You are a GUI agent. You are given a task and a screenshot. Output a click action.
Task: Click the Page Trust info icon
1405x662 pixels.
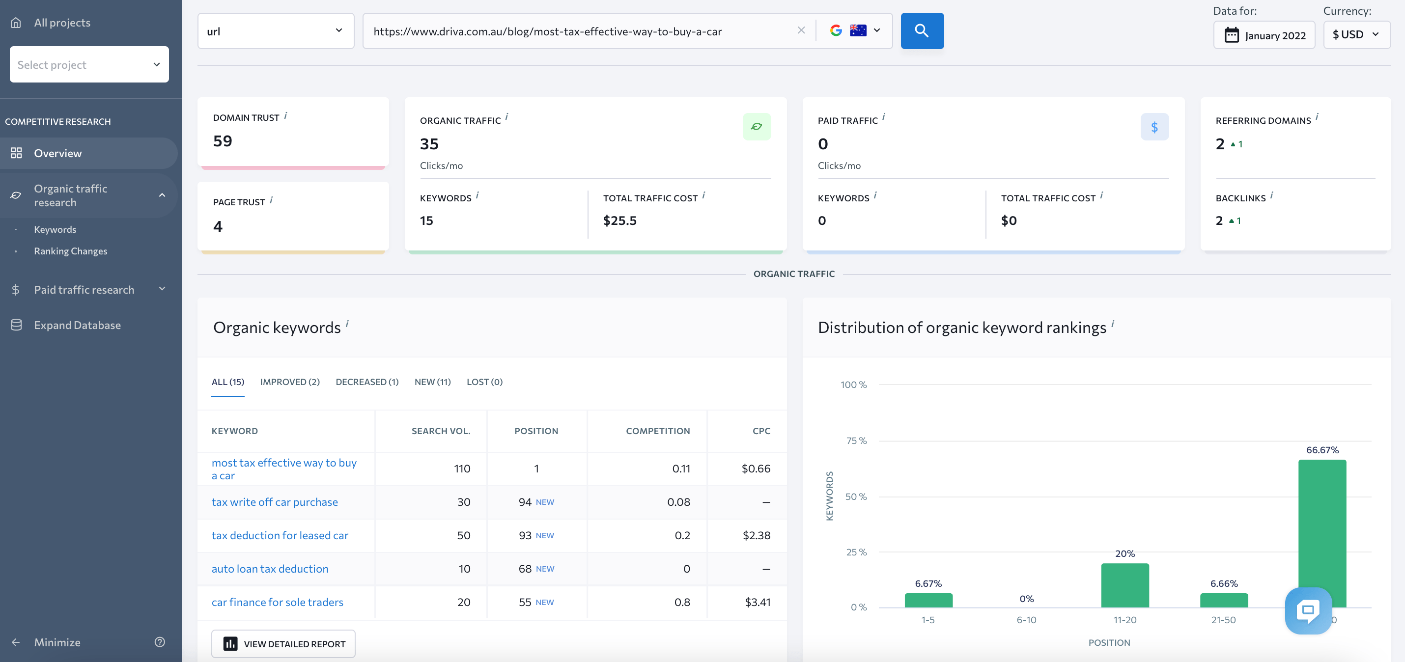[x=271, y=200]
